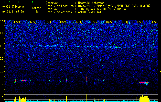Viewport: 161px width, 102px height.
Task: Click the kHz axis unit label
Action: tap(2, 21)
